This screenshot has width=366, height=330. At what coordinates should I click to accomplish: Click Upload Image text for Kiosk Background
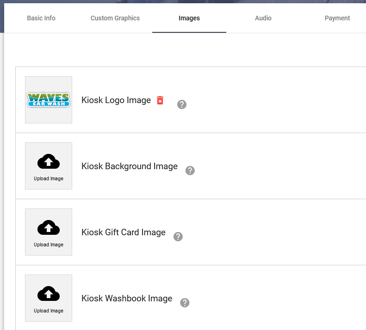[49, 178]
